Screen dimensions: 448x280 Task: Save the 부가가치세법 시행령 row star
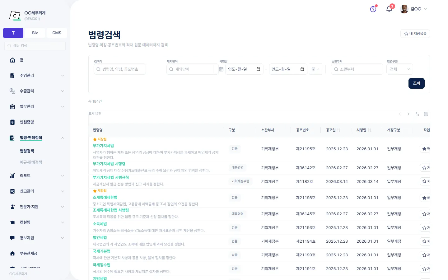pos(425,168)
